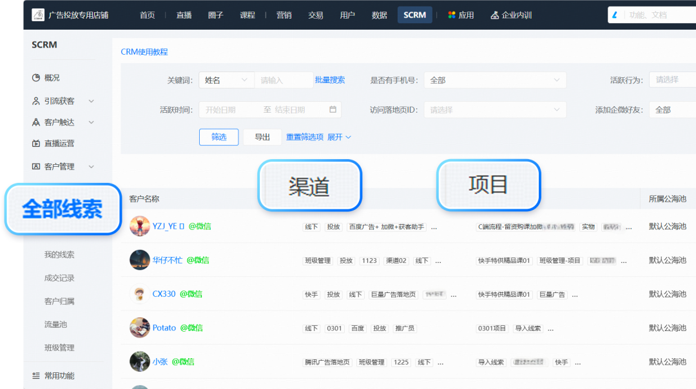Click 小张's avatar thumbnail
The height and width of the screenshot is (389, 696).
[x=139, y=361]
